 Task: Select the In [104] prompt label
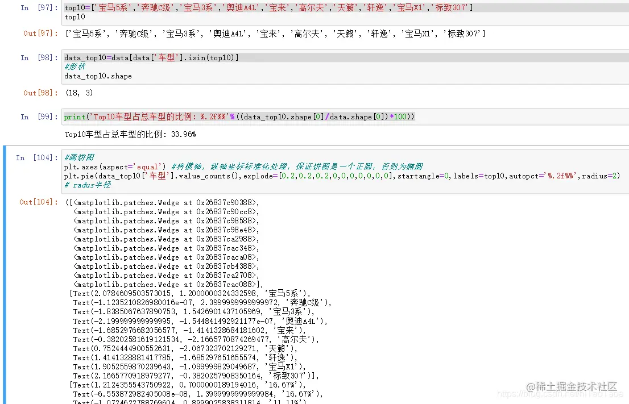[36, 157]
